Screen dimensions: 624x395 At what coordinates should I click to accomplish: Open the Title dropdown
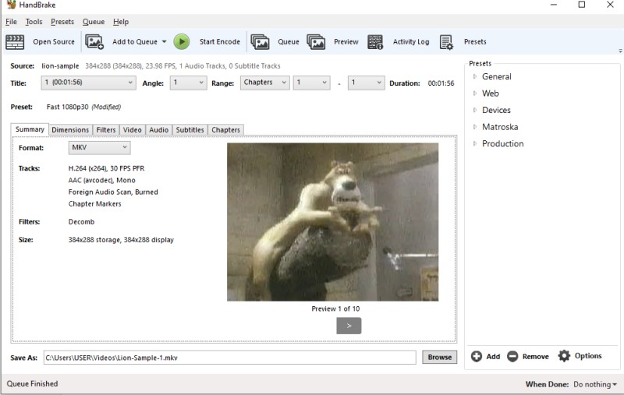click(89, 83)
